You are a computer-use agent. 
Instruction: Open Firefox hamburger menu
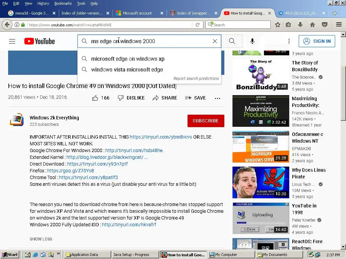339,24
